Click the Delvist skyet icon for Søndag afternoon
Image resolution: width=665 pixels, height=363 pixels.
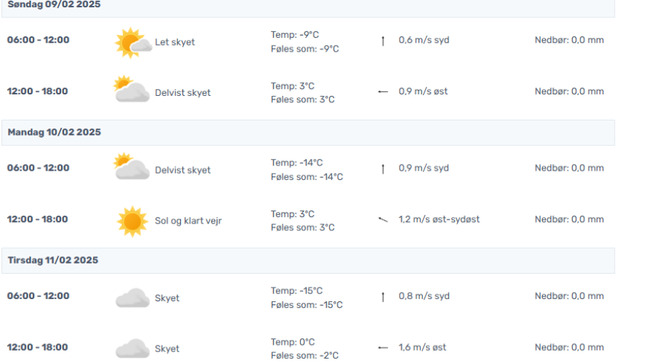point(132,89)
